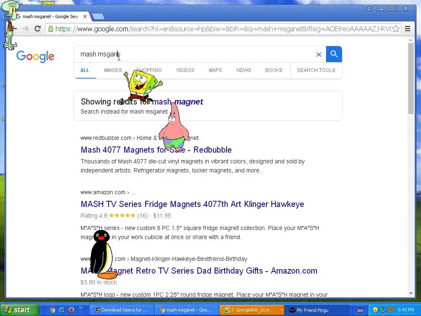This screenshot has width=421, height=316.
Task: Click the forward navigation arrow
Action: [25, 29]
